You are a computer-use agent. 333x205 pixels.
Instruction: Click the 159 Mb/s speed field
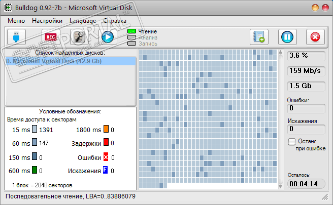coord(306,71)
